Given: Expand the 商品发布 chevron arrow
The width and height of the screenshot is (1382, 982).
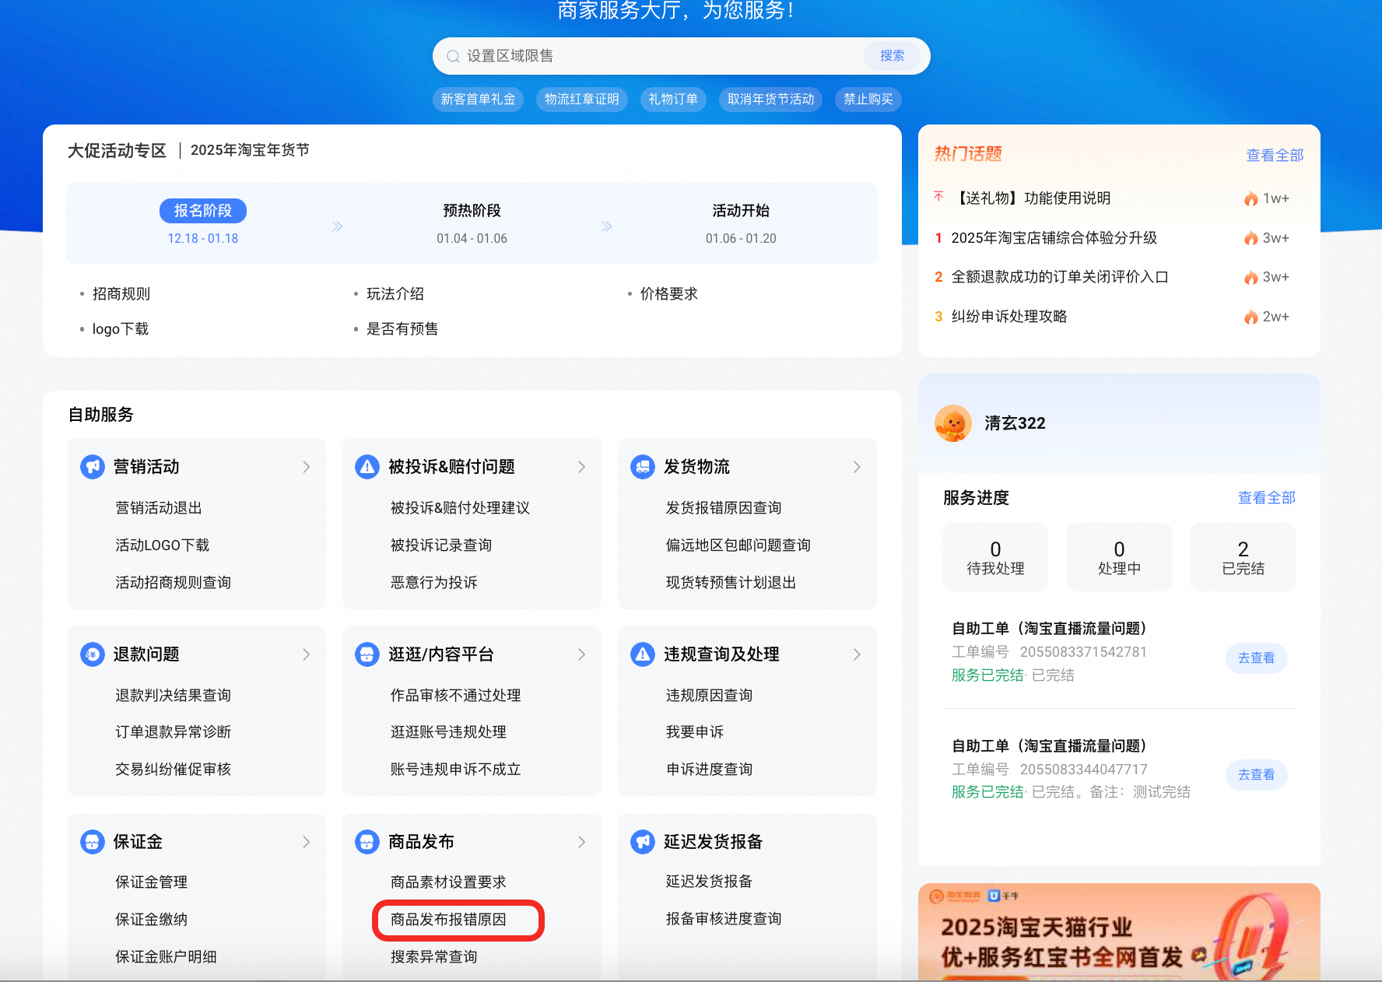Looking at the screenshot, I should tap(582, 842).
